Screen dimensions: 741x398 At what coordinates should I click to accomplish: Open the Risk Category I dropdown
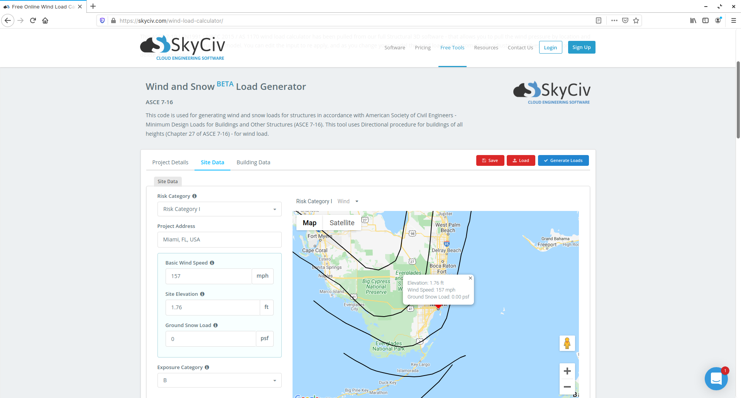click(x=219, y=209)
